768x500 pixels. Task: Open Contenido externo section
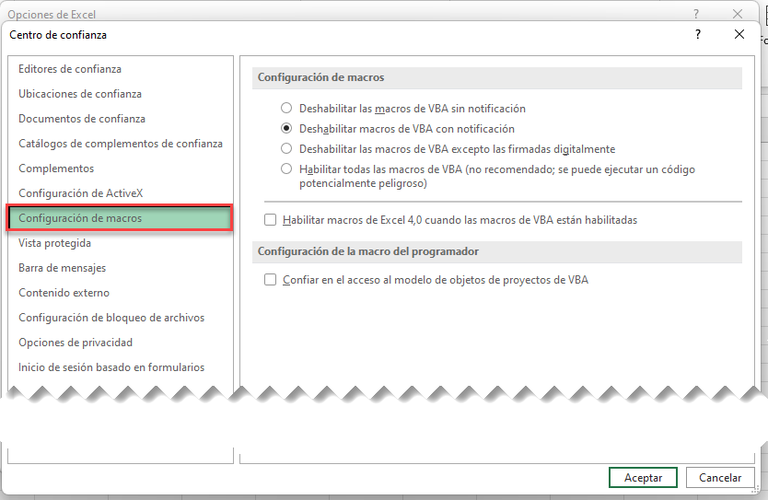(120, 293)
